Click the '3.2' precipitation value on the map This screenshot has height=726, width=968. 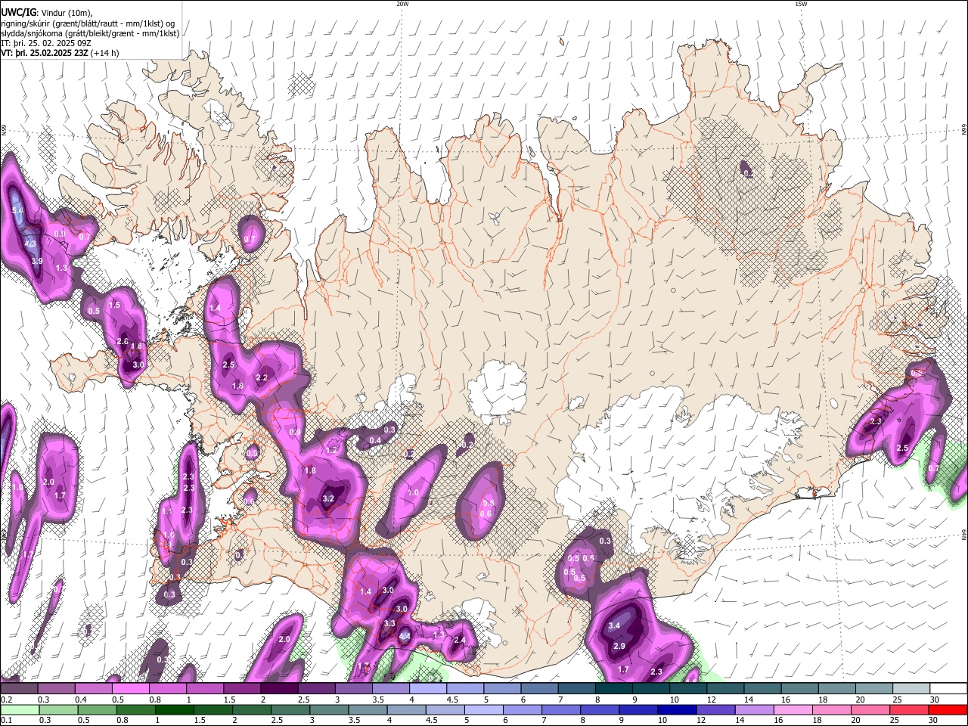[x=328, y=499]
